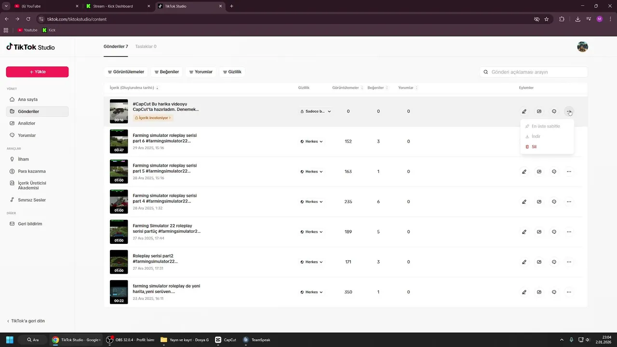
Task: Switch to the Taslaklar tab
Action: pos(146,47)
